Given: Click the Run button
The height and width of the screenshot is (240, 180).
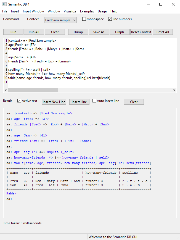Looking at the screenshot, I should [13, 32].
